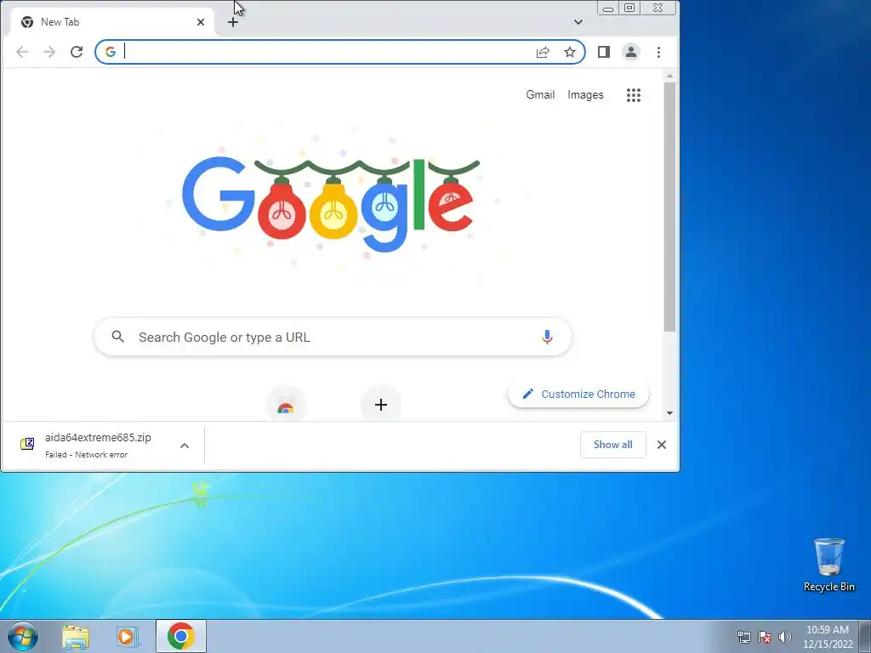Minimize the Chrome window

608,9
